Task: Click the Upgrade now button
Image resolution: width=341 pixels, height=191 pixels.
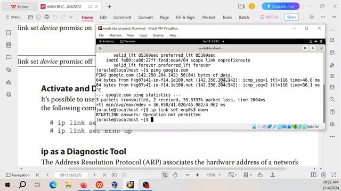Action: pos(280,6)
